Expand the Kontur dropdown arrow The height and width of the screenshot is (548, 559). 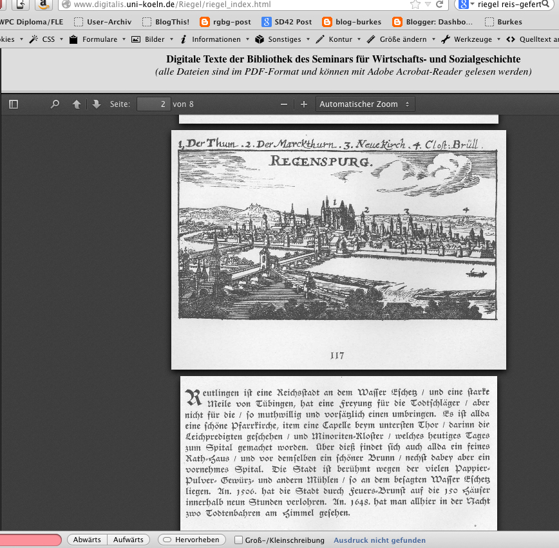[359, 39]
